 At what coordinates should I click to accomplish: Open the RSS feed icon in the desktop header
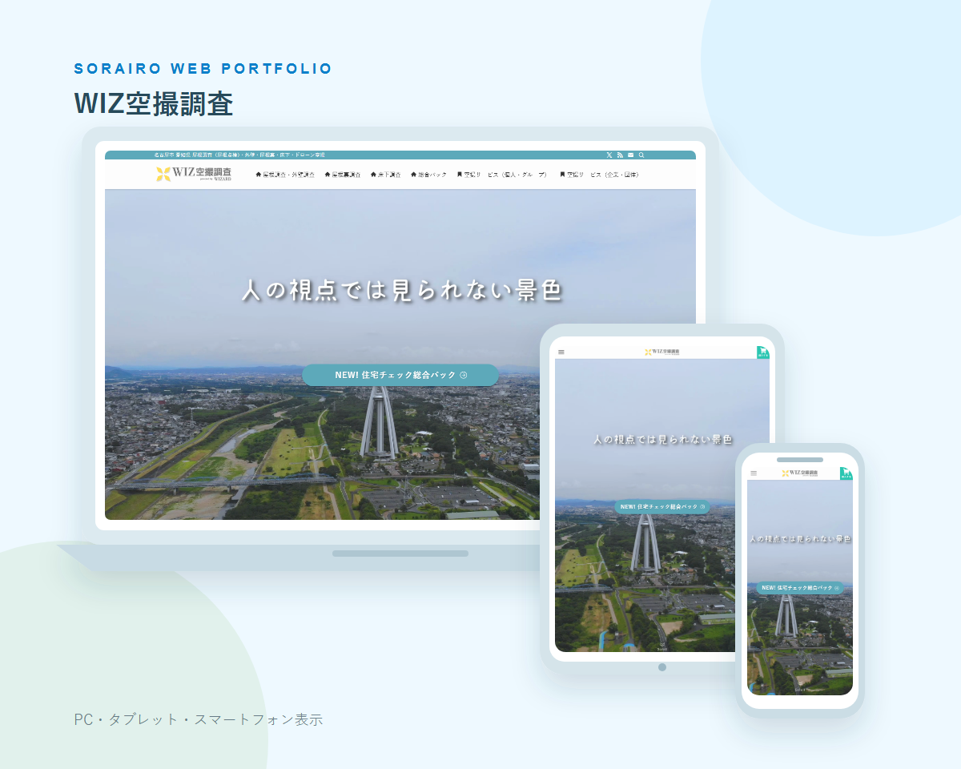[620, 155]
